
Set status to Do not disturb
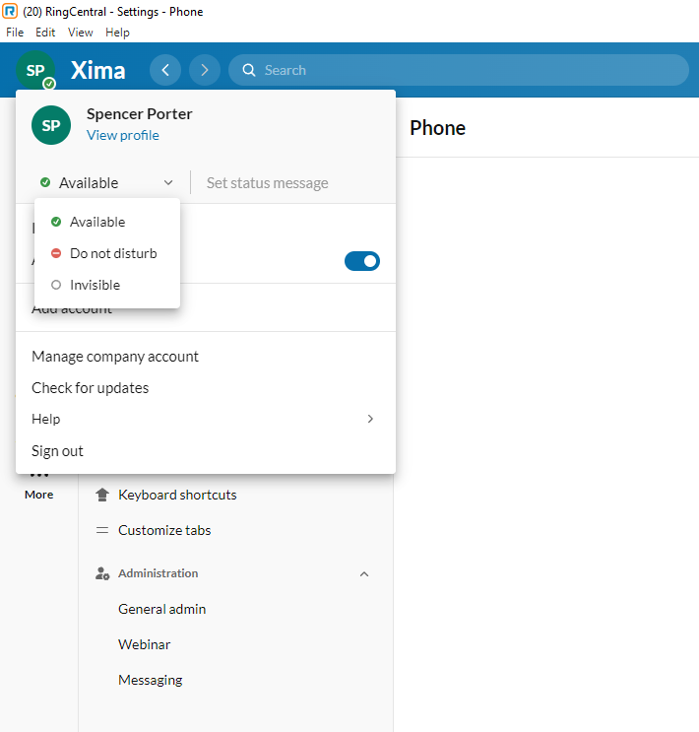coord(107,253)
